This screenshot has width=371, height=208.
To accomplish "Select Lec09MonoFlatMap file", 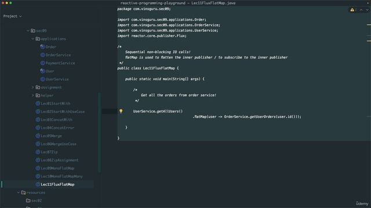I will [x=57, y=168].
